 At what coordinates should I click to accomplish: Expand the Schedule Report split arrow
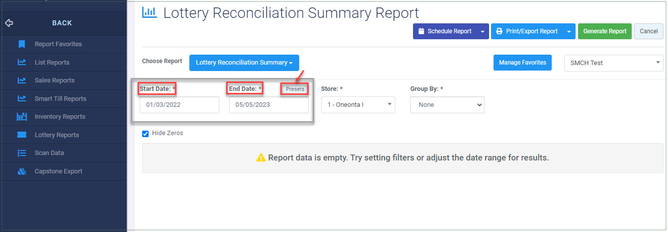483,31
